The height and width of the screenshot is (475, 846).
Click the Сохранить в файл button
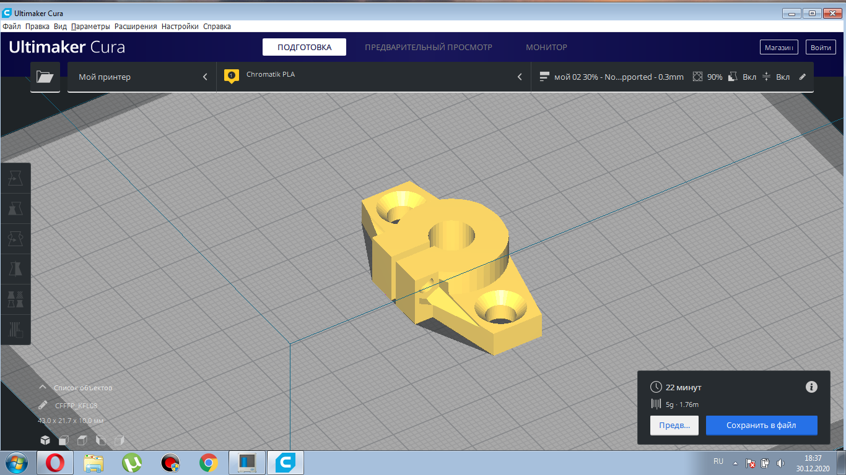point(761,426)
